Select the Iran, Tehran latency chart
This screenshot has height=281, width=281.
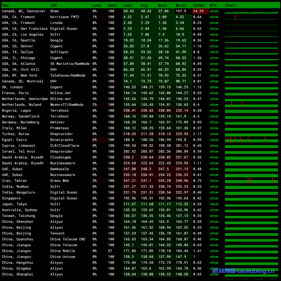pos(251,181)
